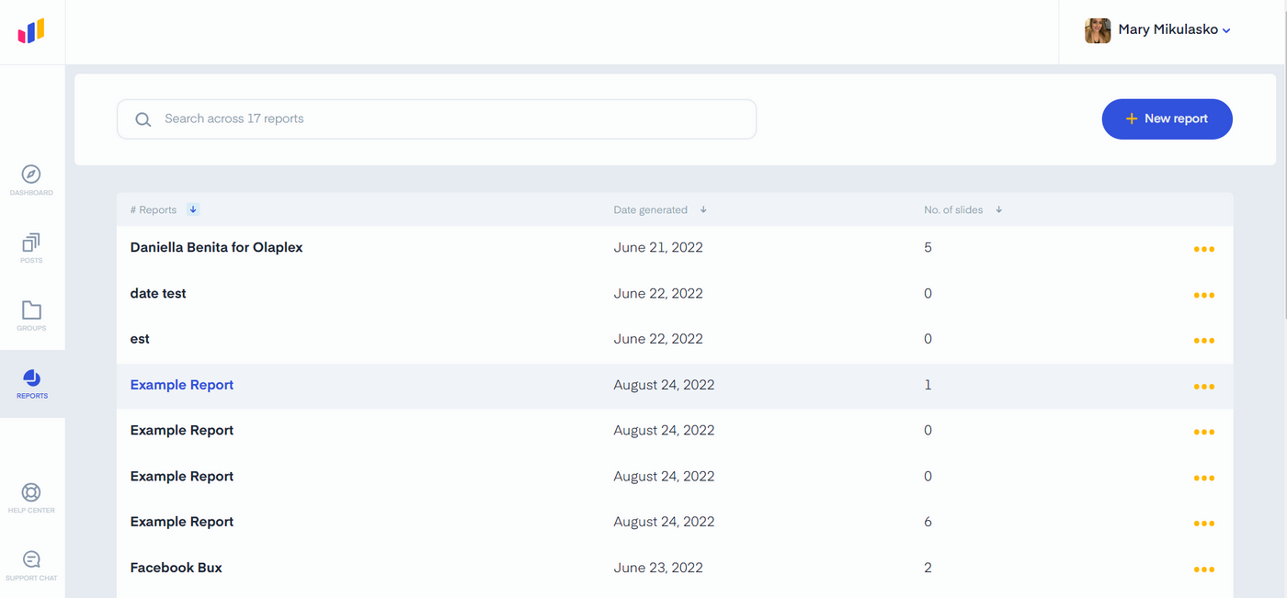
Task: Click Mary Mikulasko's profile avatar
Action: 1098,30
